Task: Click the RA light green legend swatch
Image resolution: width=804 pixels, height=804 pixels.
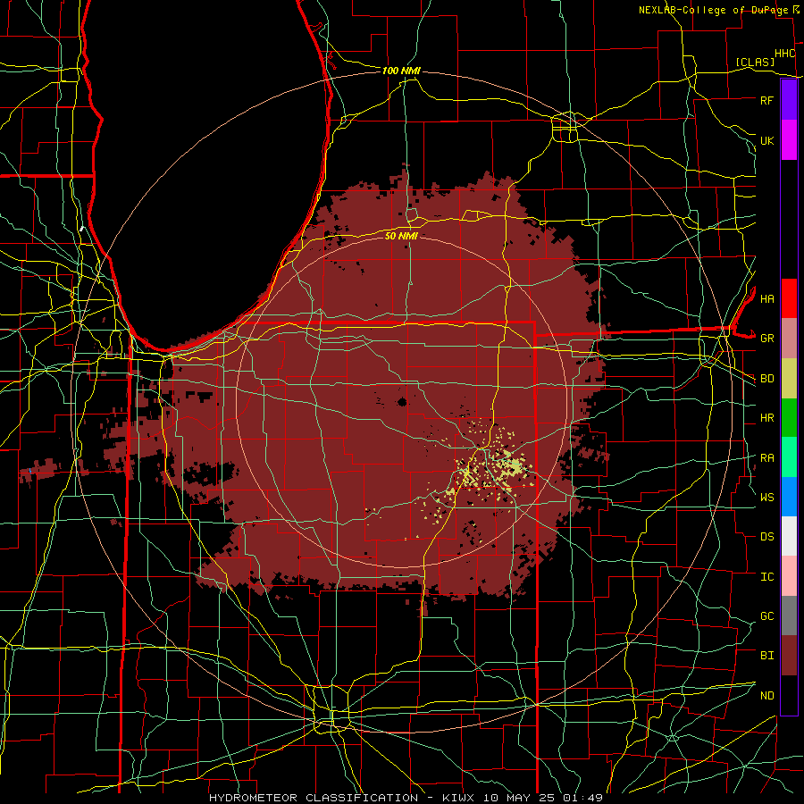Action: coord(789,457)
